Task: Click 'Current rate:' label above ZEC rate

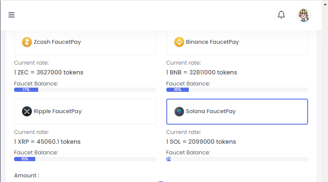Action: coord(31,63)
